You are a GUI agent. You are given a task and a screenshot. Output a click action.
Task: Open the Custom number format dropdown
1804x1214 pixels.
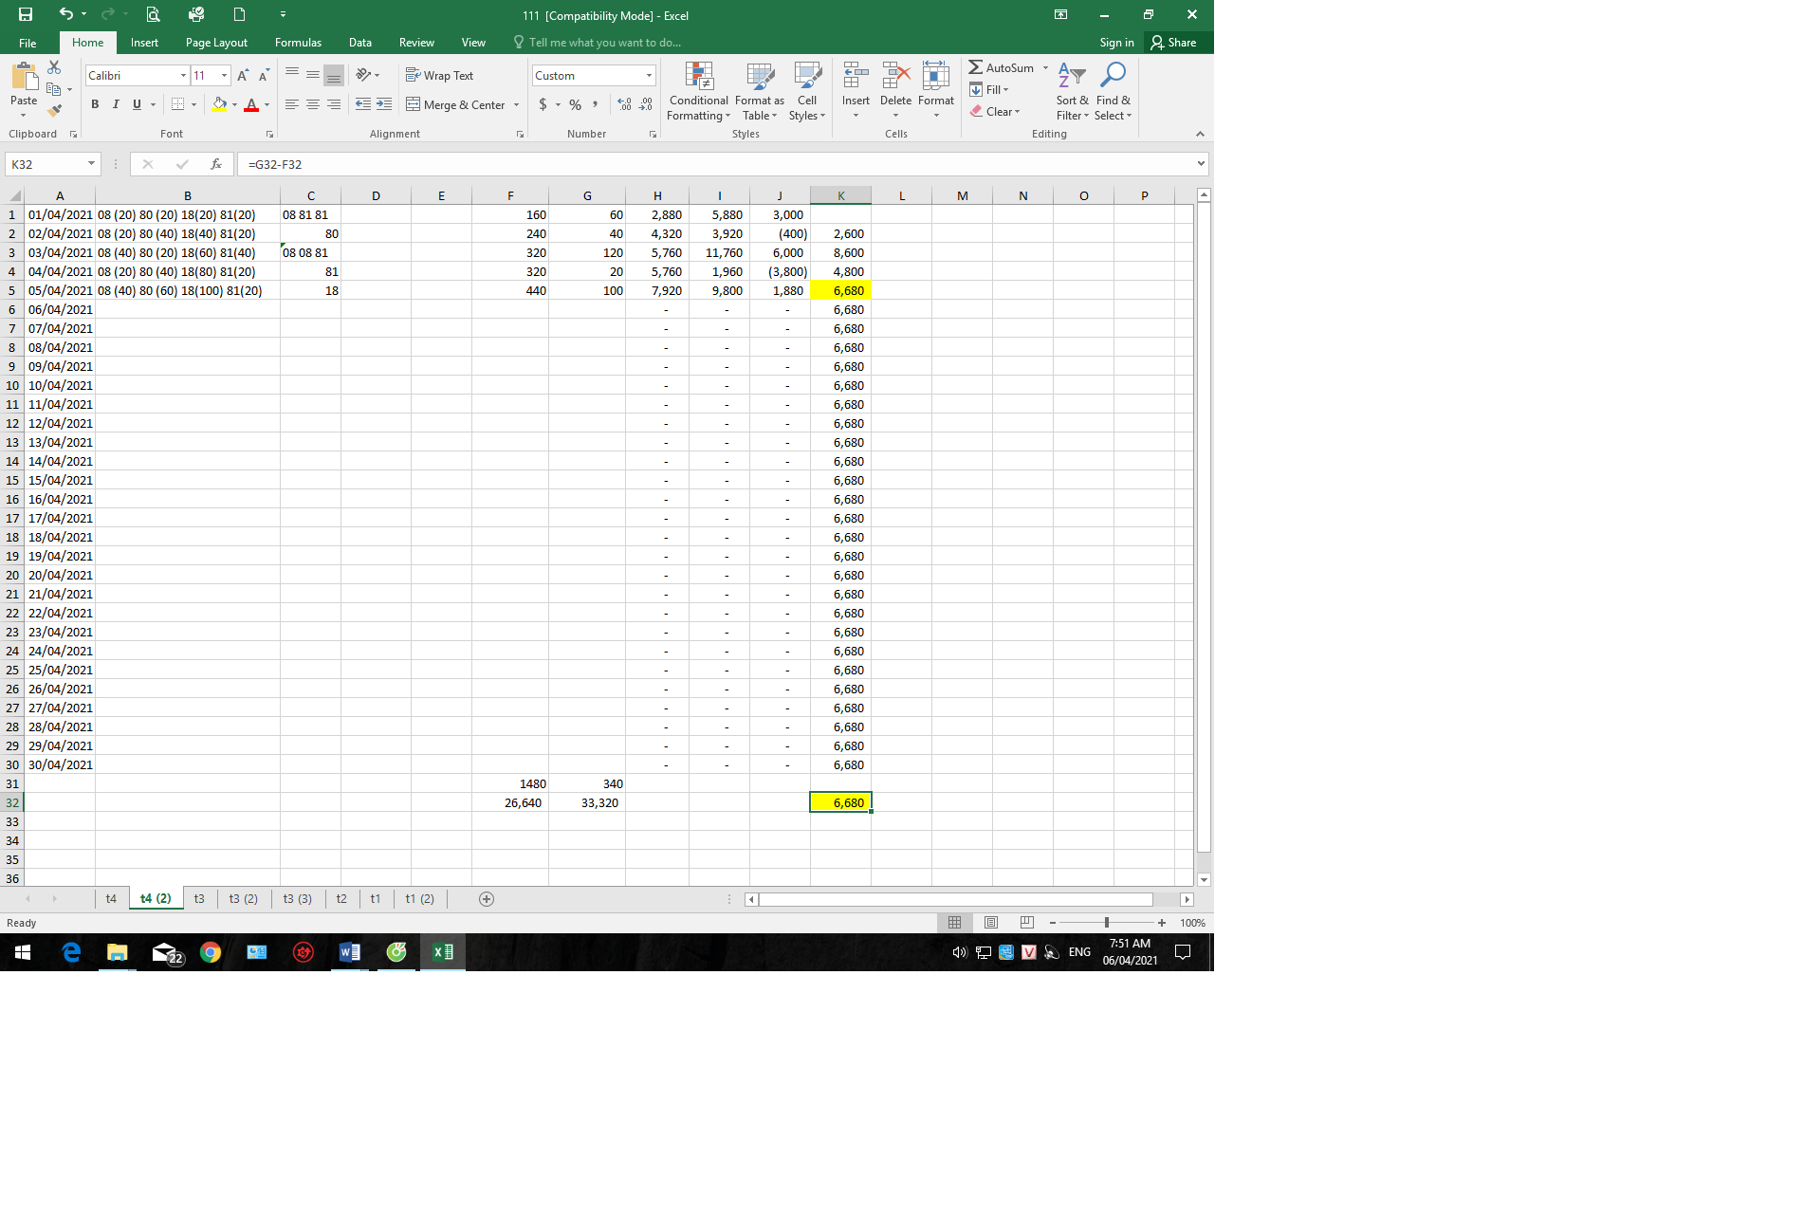point(649,75)
